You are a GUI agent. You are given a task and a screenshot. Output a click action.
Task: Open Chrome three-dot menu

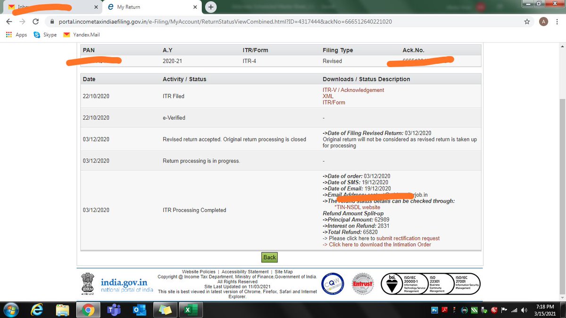pos(558,22)
